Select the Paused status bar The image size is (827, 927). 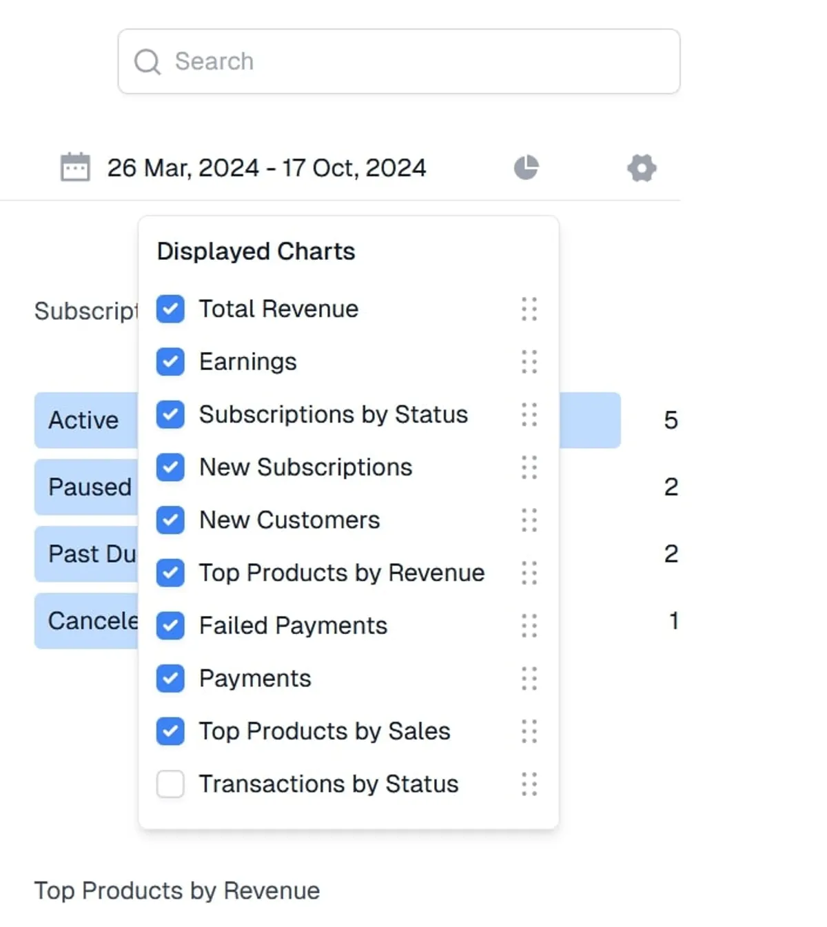[86, 487]
